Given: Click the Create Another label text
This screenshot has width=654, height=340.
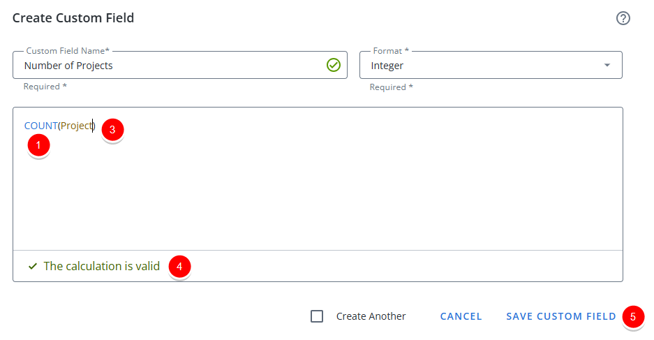Looking at the screenshot, I should pos(371,316).
